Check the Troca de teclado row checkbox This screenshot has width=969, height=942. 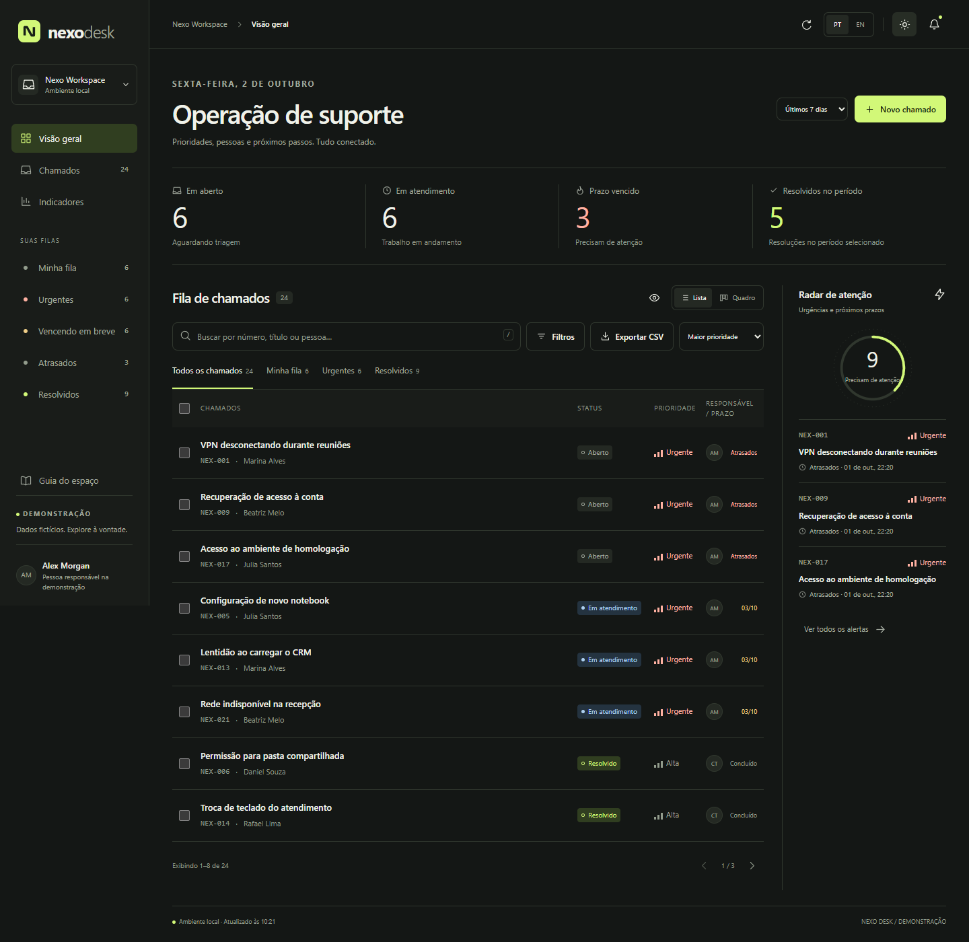(x=184, y=816)
